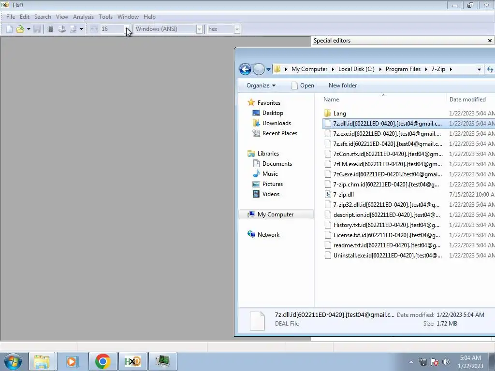Open the Help menu
This screenshot has width=495, height=371.
[x=149, y=17]
